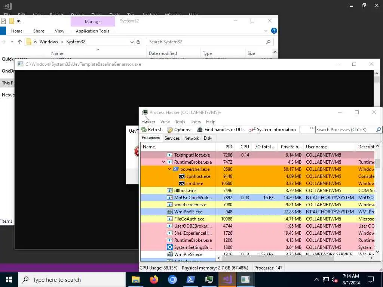Sort by the PID column header

(225, 146)
